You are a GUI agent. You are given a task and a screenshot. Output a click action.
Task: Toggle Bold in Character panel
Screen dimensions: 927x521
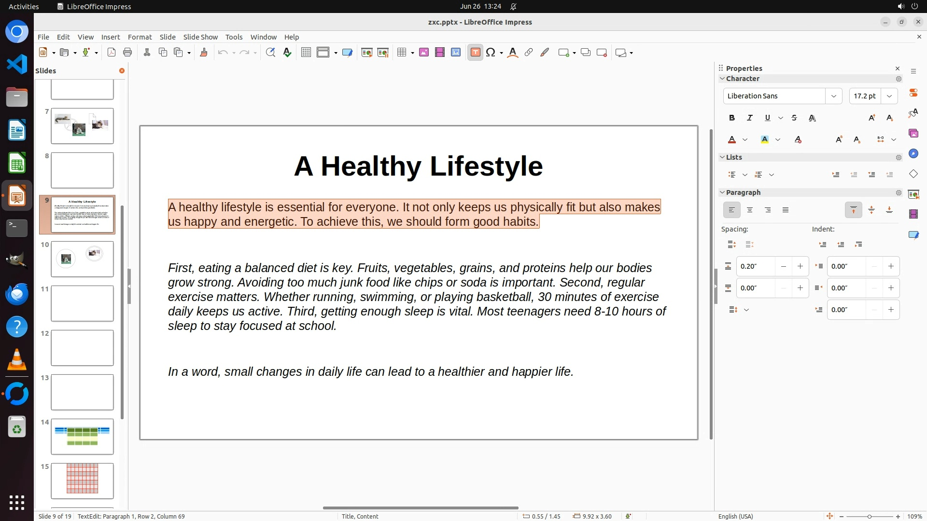click(731, 118)
